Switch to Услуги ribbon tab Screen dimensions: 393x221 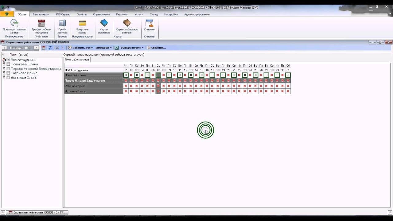click(139, 14)
